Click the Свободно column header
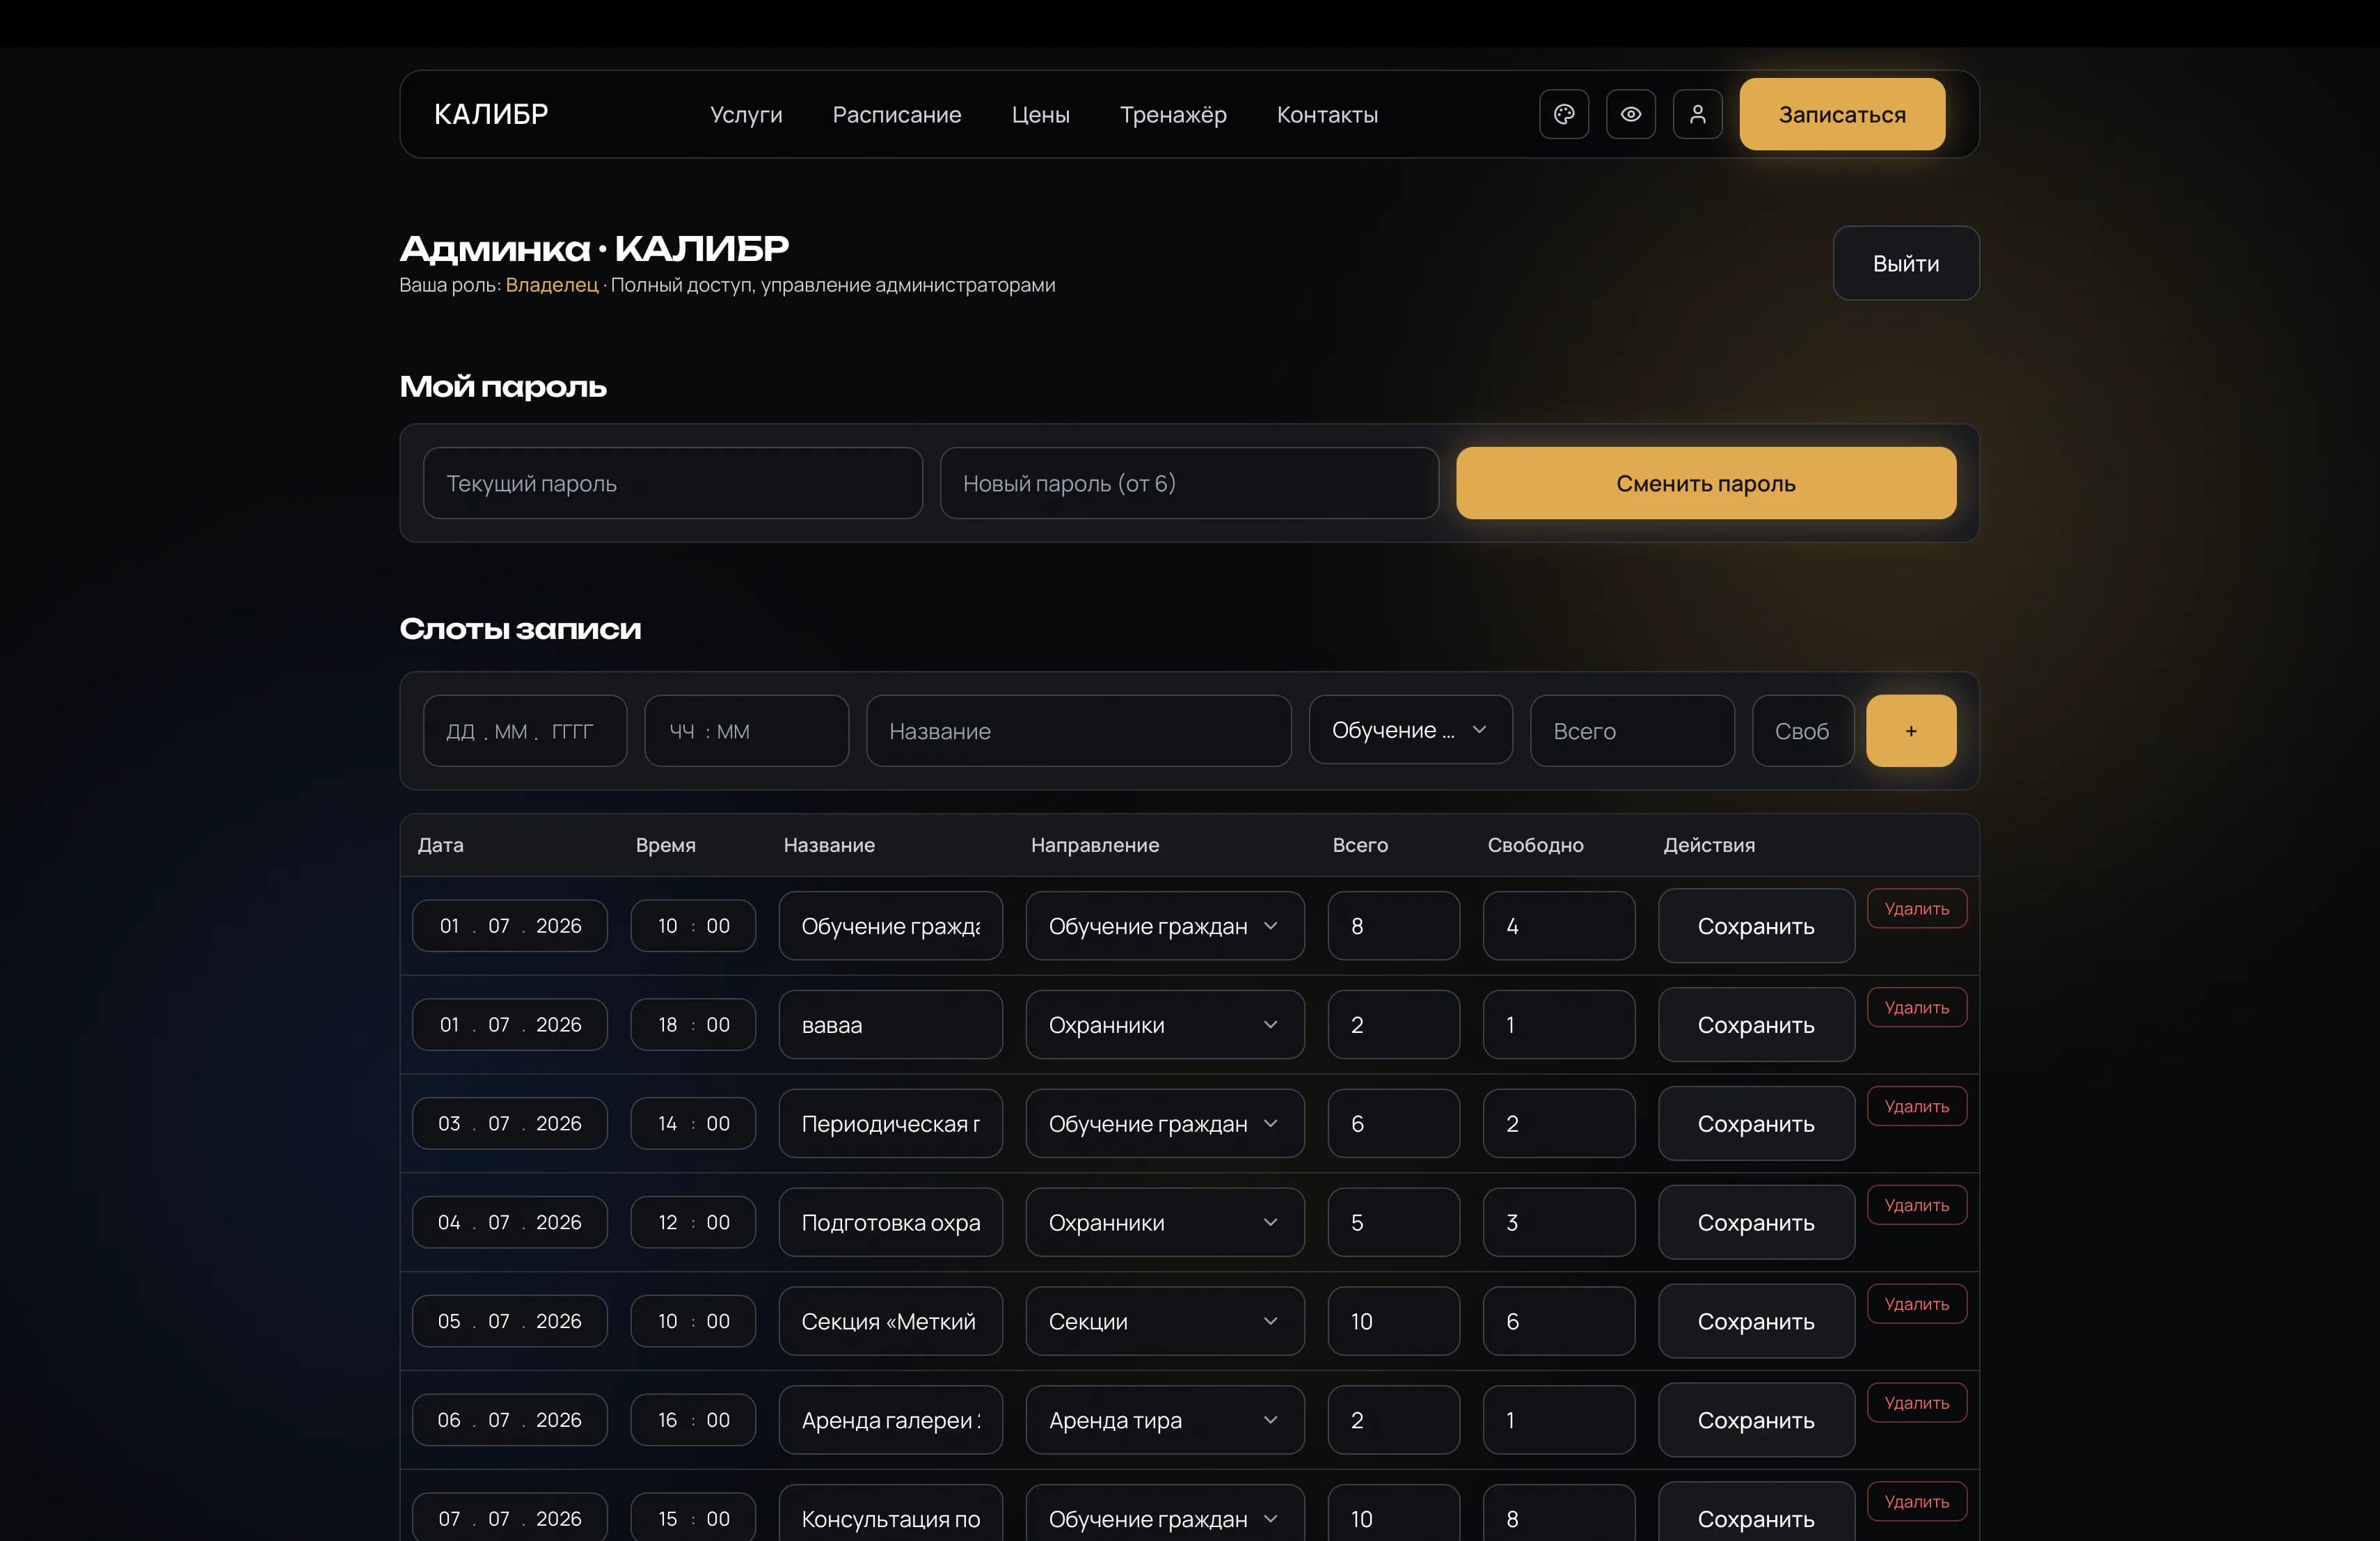This screenshot has height=1541, width=2380. tap(1535, 845)
